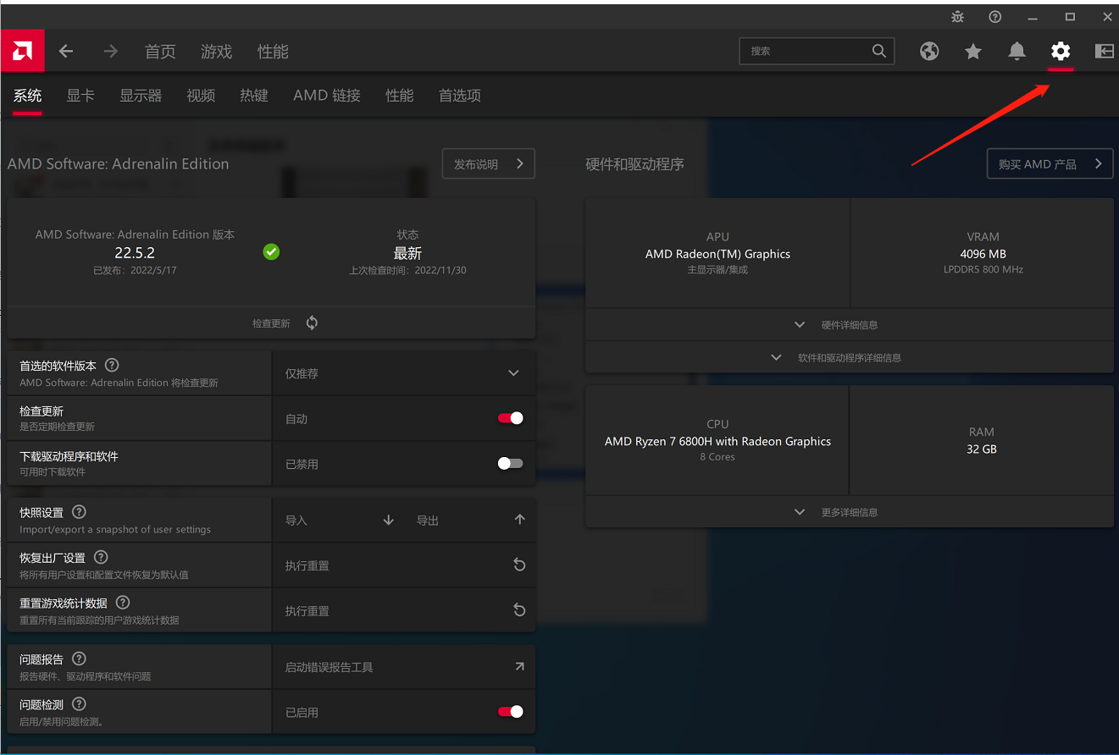The height and width of the screenshot is (755, 1119).
Task: Click AMD Ryzen 7 6800H CPU text
Action: pyautogui.click(x=717, y=441)
